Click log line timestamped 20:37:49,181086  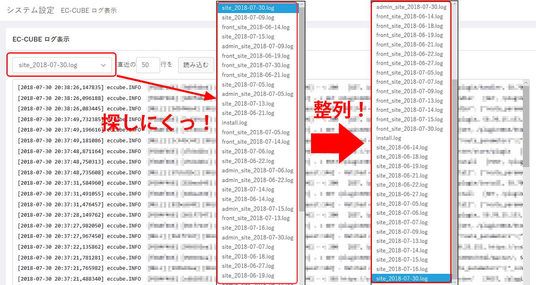point(79,140)
